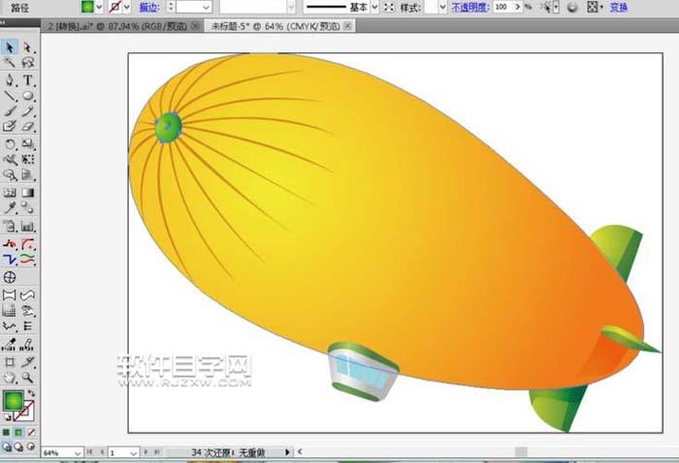Screen dimensions: 679x463
Task: Select the Ellipse shape tool
Action: pyautogui.click(x=28, y=96)
